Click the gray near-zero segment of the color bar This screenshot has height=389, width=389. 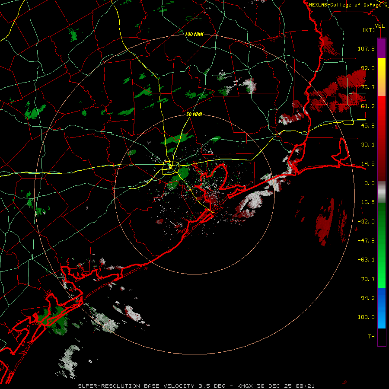click(x=382, y=192)
